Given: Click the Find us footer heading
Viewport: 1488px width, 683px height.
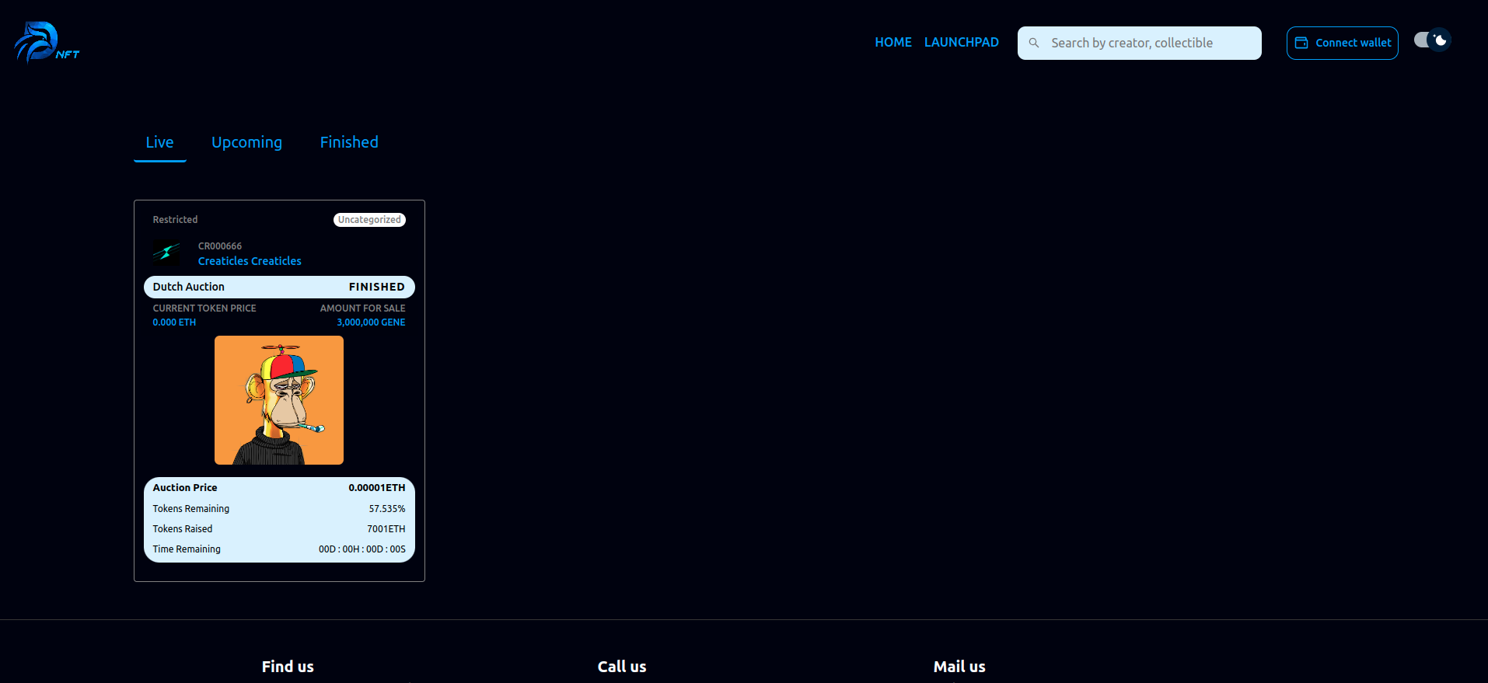Looking at the screenshot, I should [x=288, y=667].
